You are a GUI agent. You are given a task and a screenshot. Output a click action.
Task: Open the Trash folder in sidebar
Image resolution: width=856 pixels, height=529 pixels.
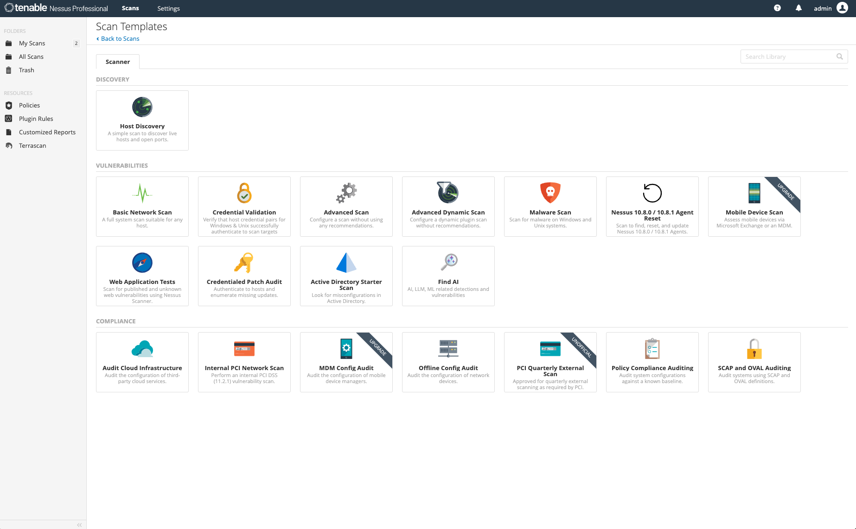[x=26, y=70]
